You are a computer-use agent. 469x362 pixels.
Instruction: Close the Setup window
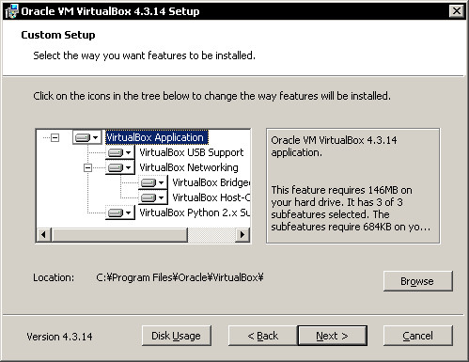pos(457,11)
